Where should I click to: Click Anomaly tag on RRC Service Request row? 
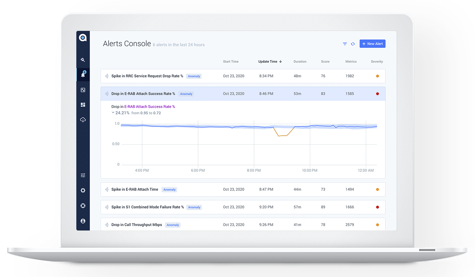194,76
